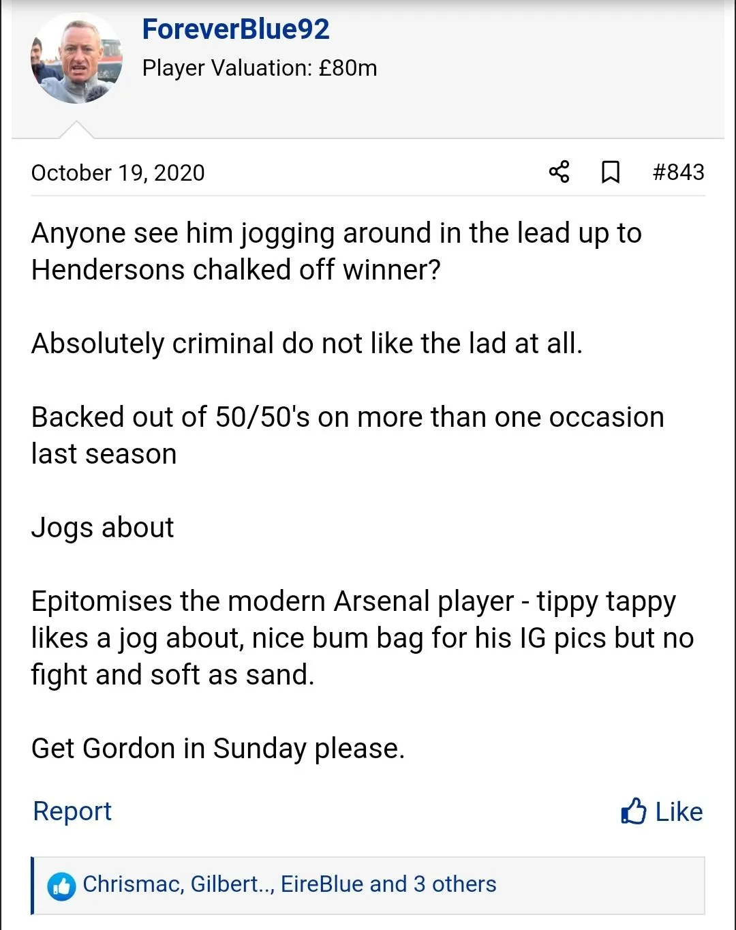Open EireBlue's profile from the likes
Viewport: 736px width, 930px height.
322,884
